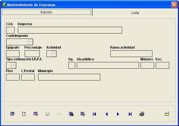Delete record with red X icon

click(x=36, y=114)
